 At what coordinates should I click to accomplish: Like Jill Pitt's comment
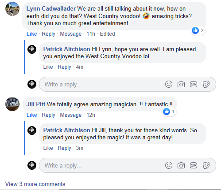click(31, 115)
